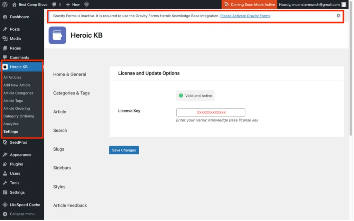Open Article Ordering submenu
This screenshot has width=354, height=221.
click(x=17, y=109)
